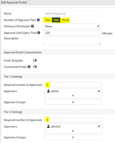Show info for Number of Approval Tiers

point(38,20)
